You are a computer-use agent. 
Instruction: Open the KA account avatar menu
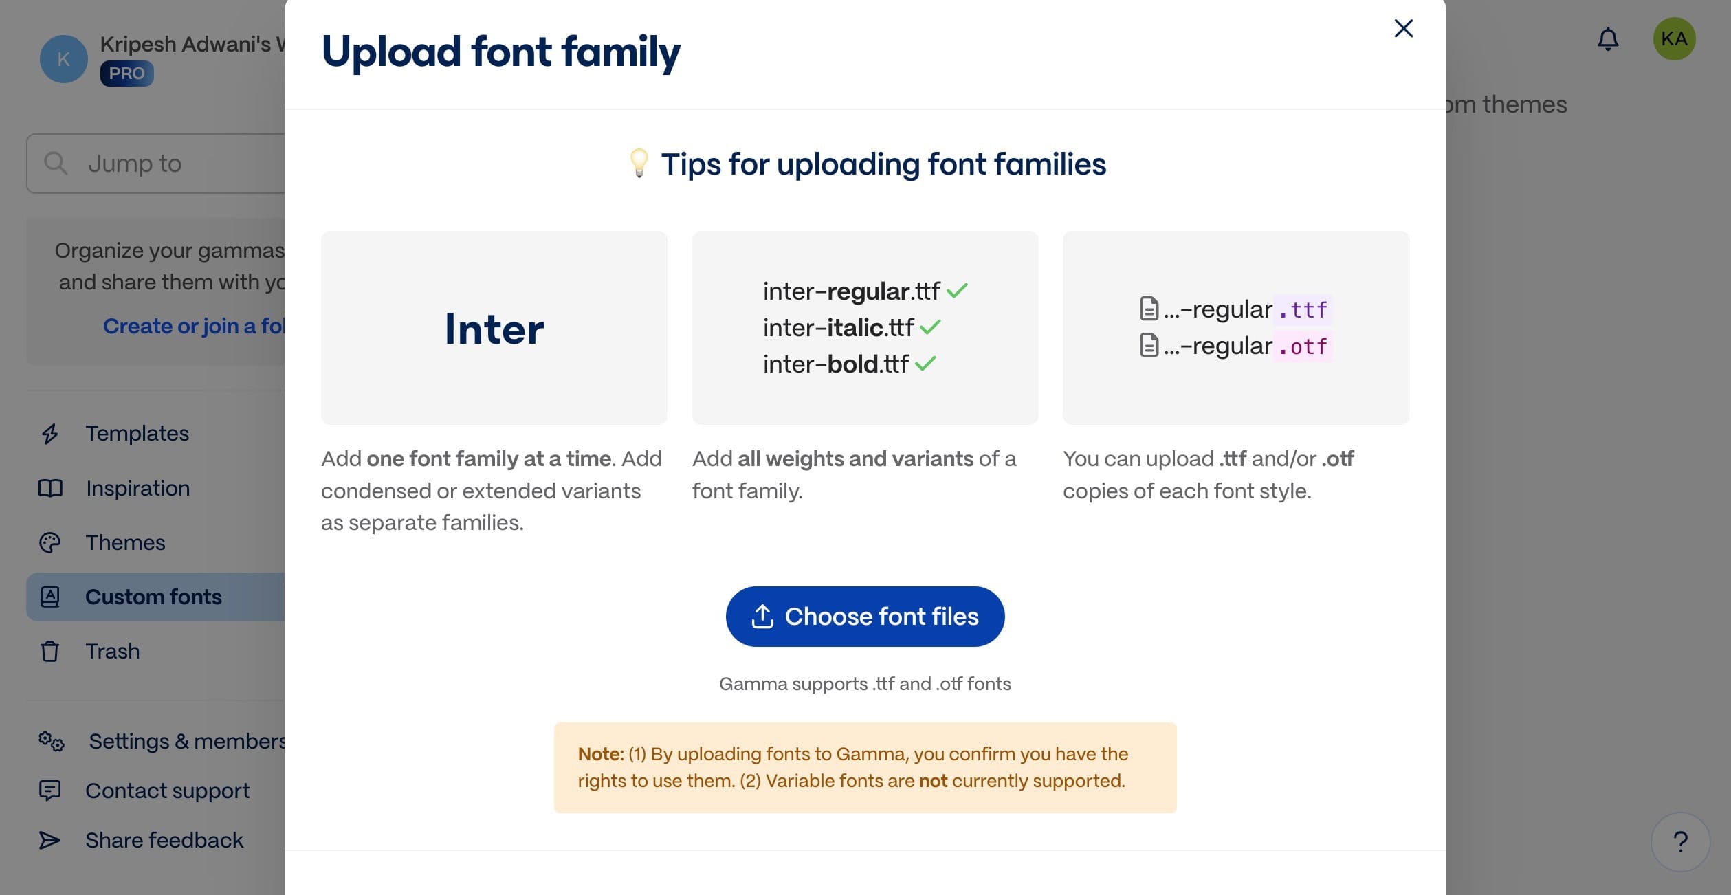1675,39
